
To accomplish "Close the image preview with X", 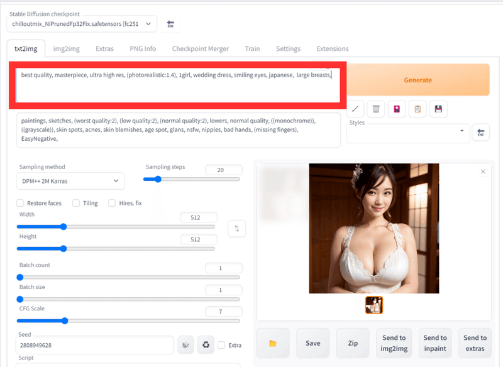I will click(483, 172).
